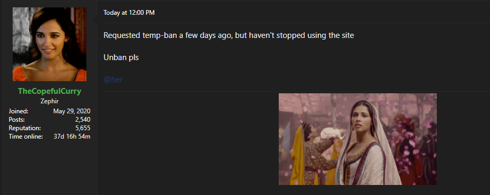This screenshot has height=195, width=490.
Task: Click the @her user mention
Action: point(113,80)
